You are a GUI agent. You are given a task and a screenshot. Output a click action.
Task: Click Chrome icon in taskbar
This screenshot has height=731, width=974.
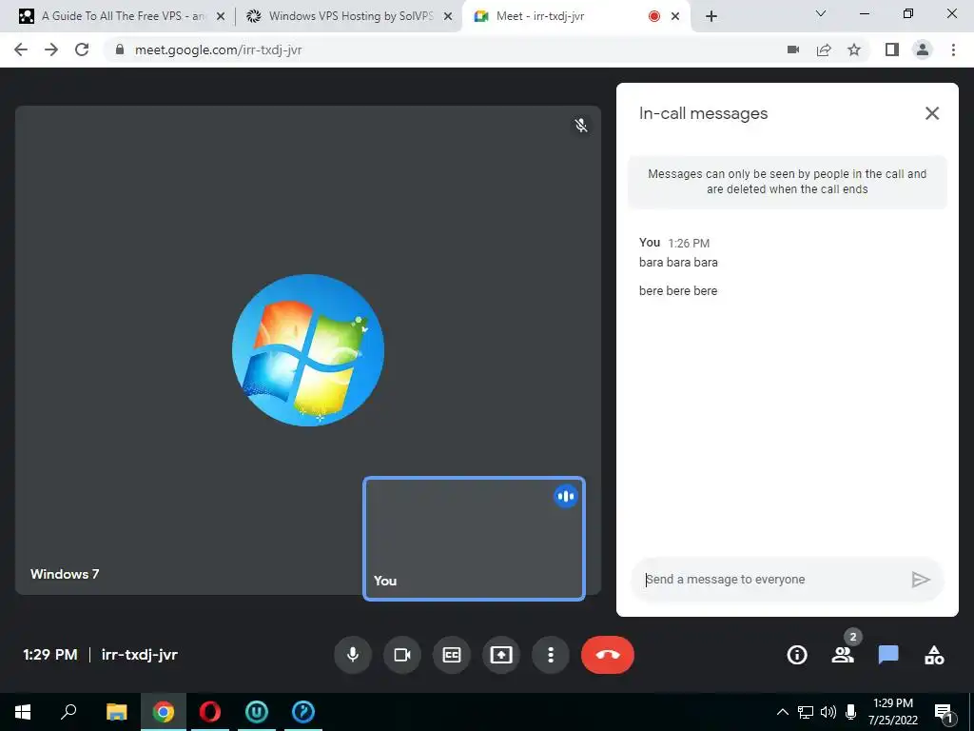click(164, 712)
